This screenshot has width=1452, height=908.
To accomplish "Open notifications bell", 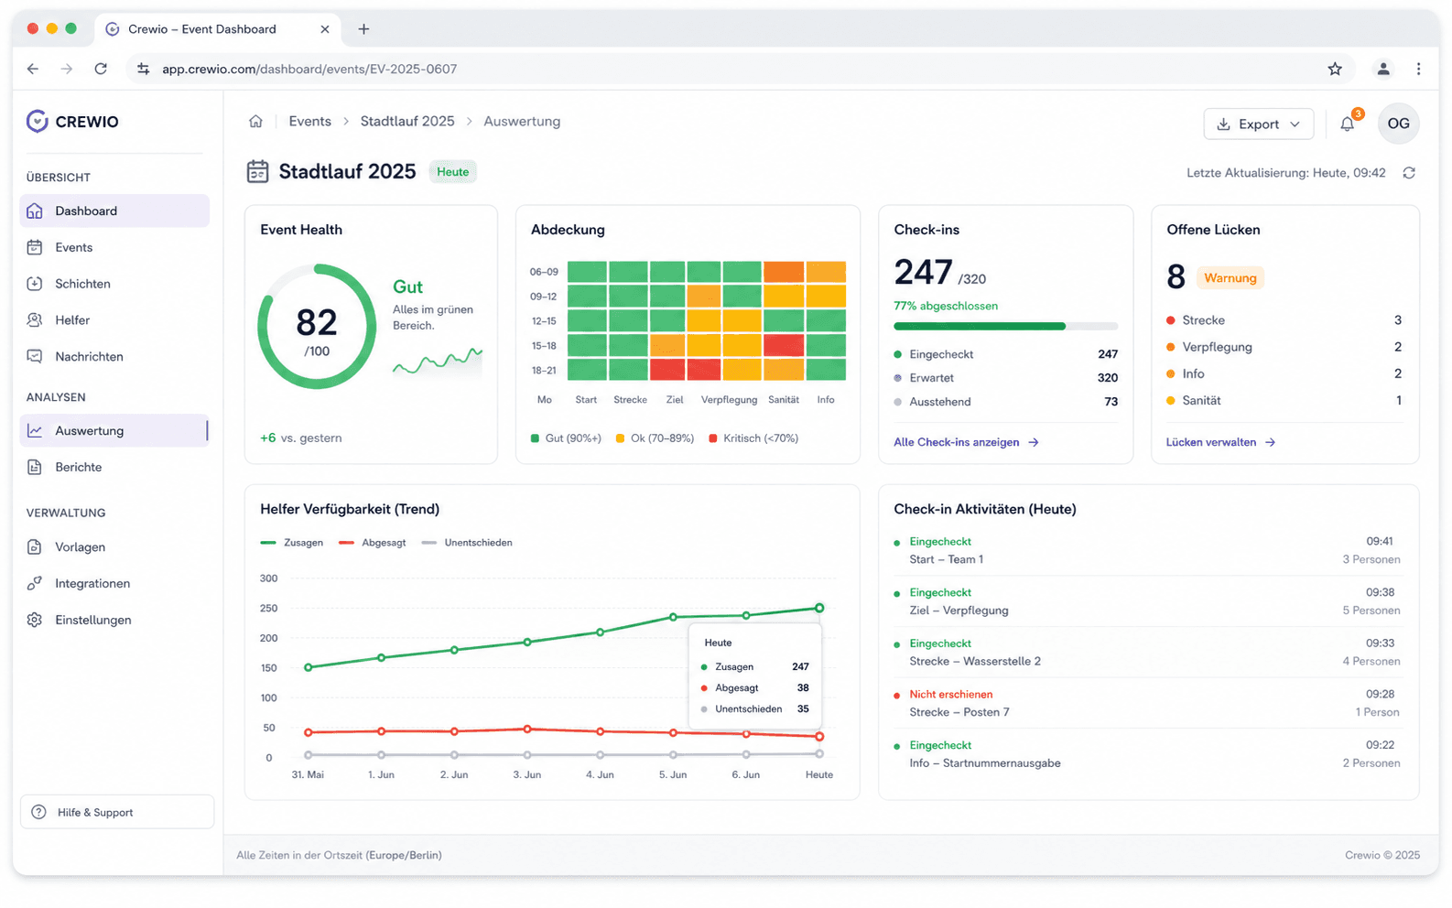I will coord(1348,124).
